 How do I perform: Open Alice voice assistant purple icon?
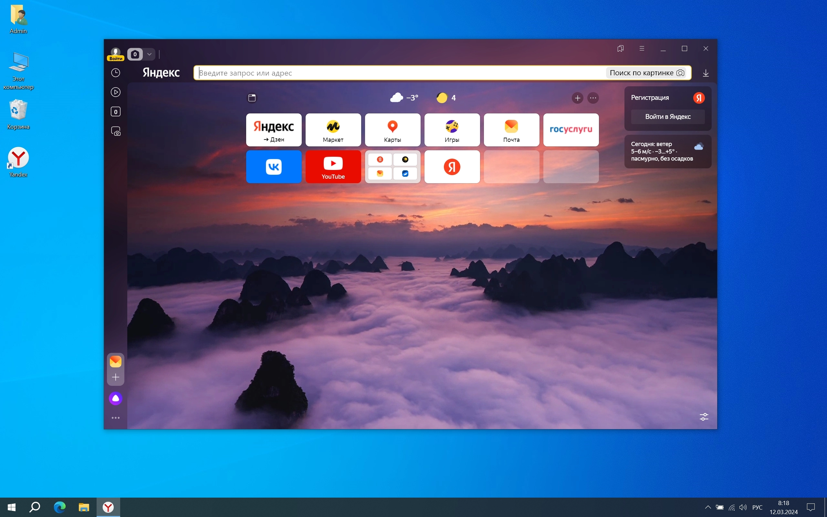(x=116, y=398)
